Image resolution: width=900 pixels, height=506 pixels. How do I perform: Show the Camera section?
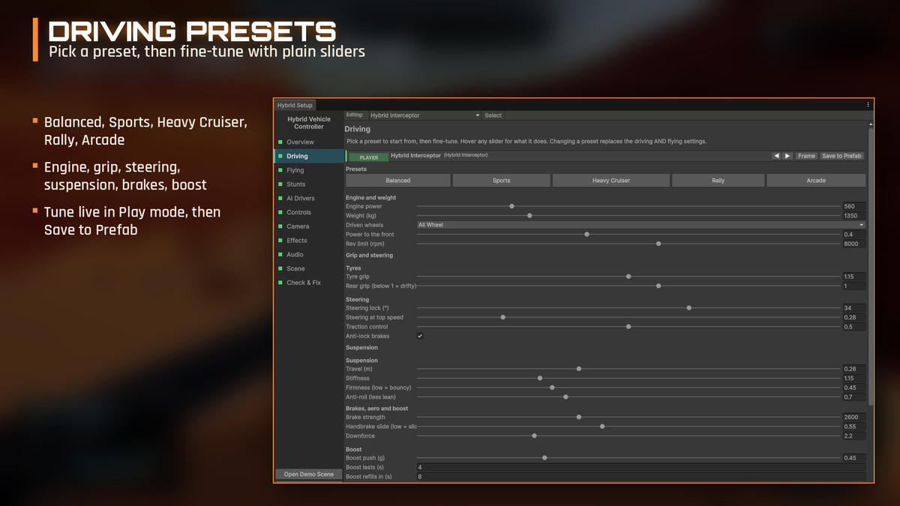point(308,226)
